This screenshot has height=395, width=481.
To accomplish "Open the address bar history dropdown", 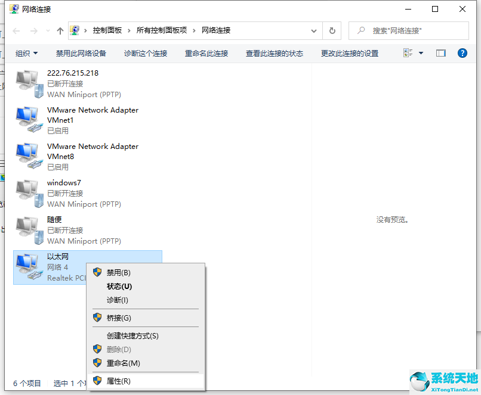I will 313,30.
